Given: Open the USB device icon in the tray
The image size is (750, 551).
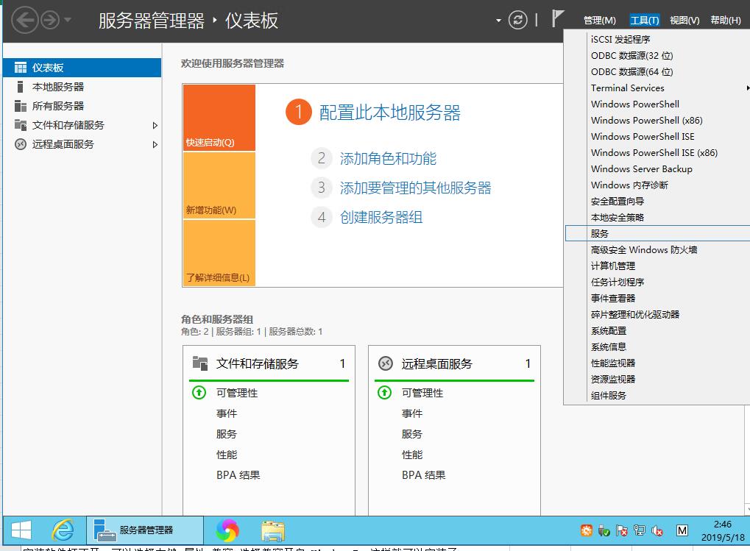Looking at the screenshot, I should pos(604,530).
